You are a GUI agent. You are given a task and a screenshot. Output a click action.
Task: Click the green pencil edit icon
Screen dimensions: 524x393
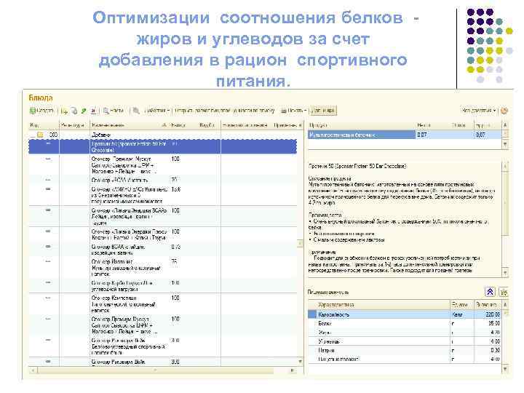[x=84, y=111]
